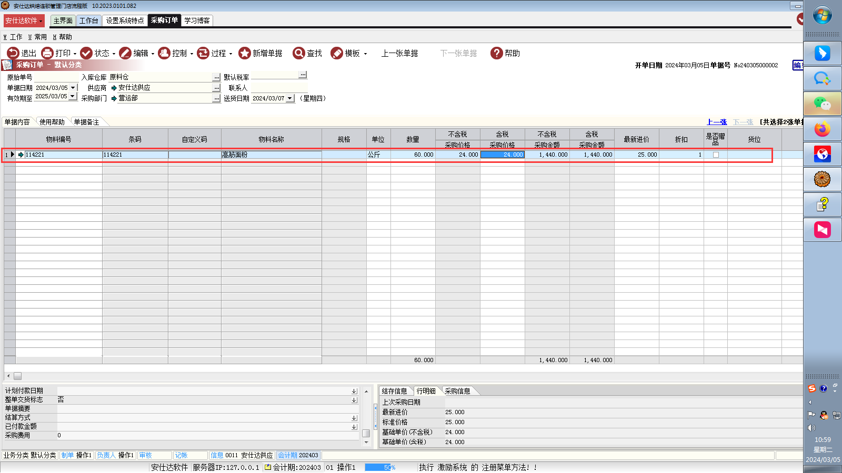This screenshot has width=842, height=473.
Task: Click the browse button for 采购部门
Action: tap(216, 98)
